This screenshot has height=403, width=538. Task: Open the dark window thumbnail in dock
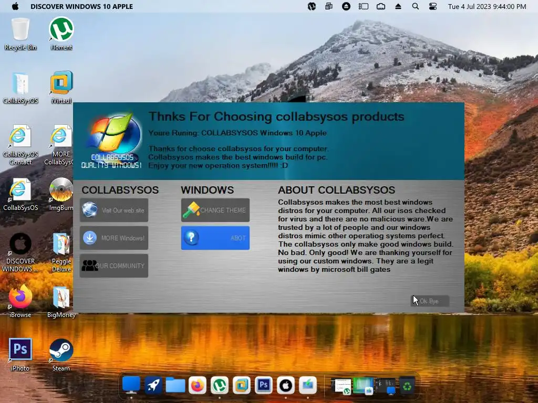tap(385, 386)
